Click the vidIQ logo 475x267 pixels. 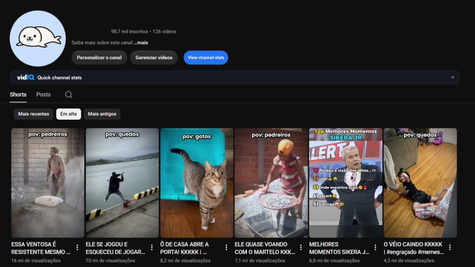click(x=26, y=77)
